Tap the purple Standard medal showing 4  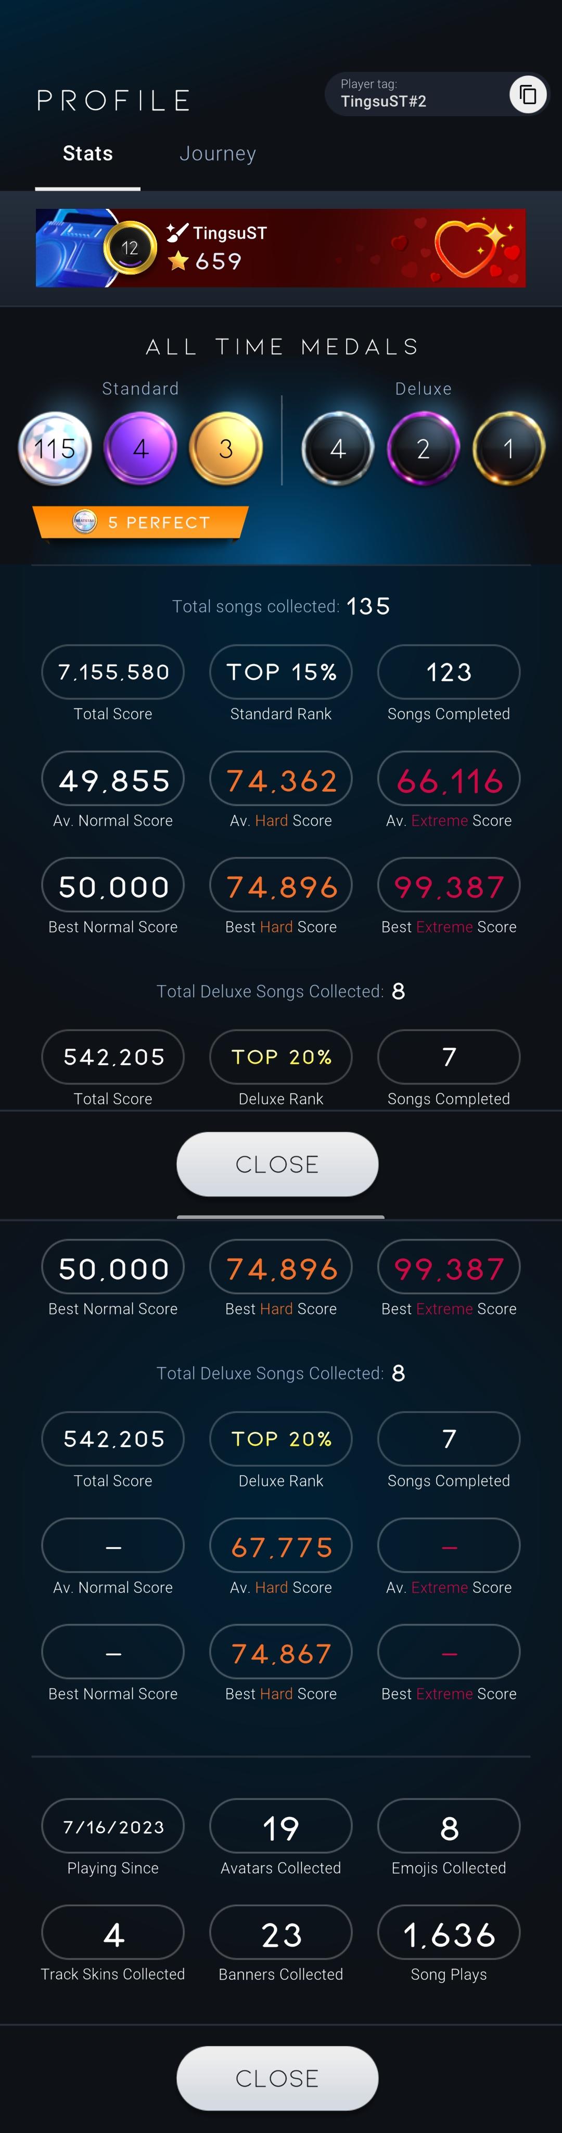click(x=140, y=448)
